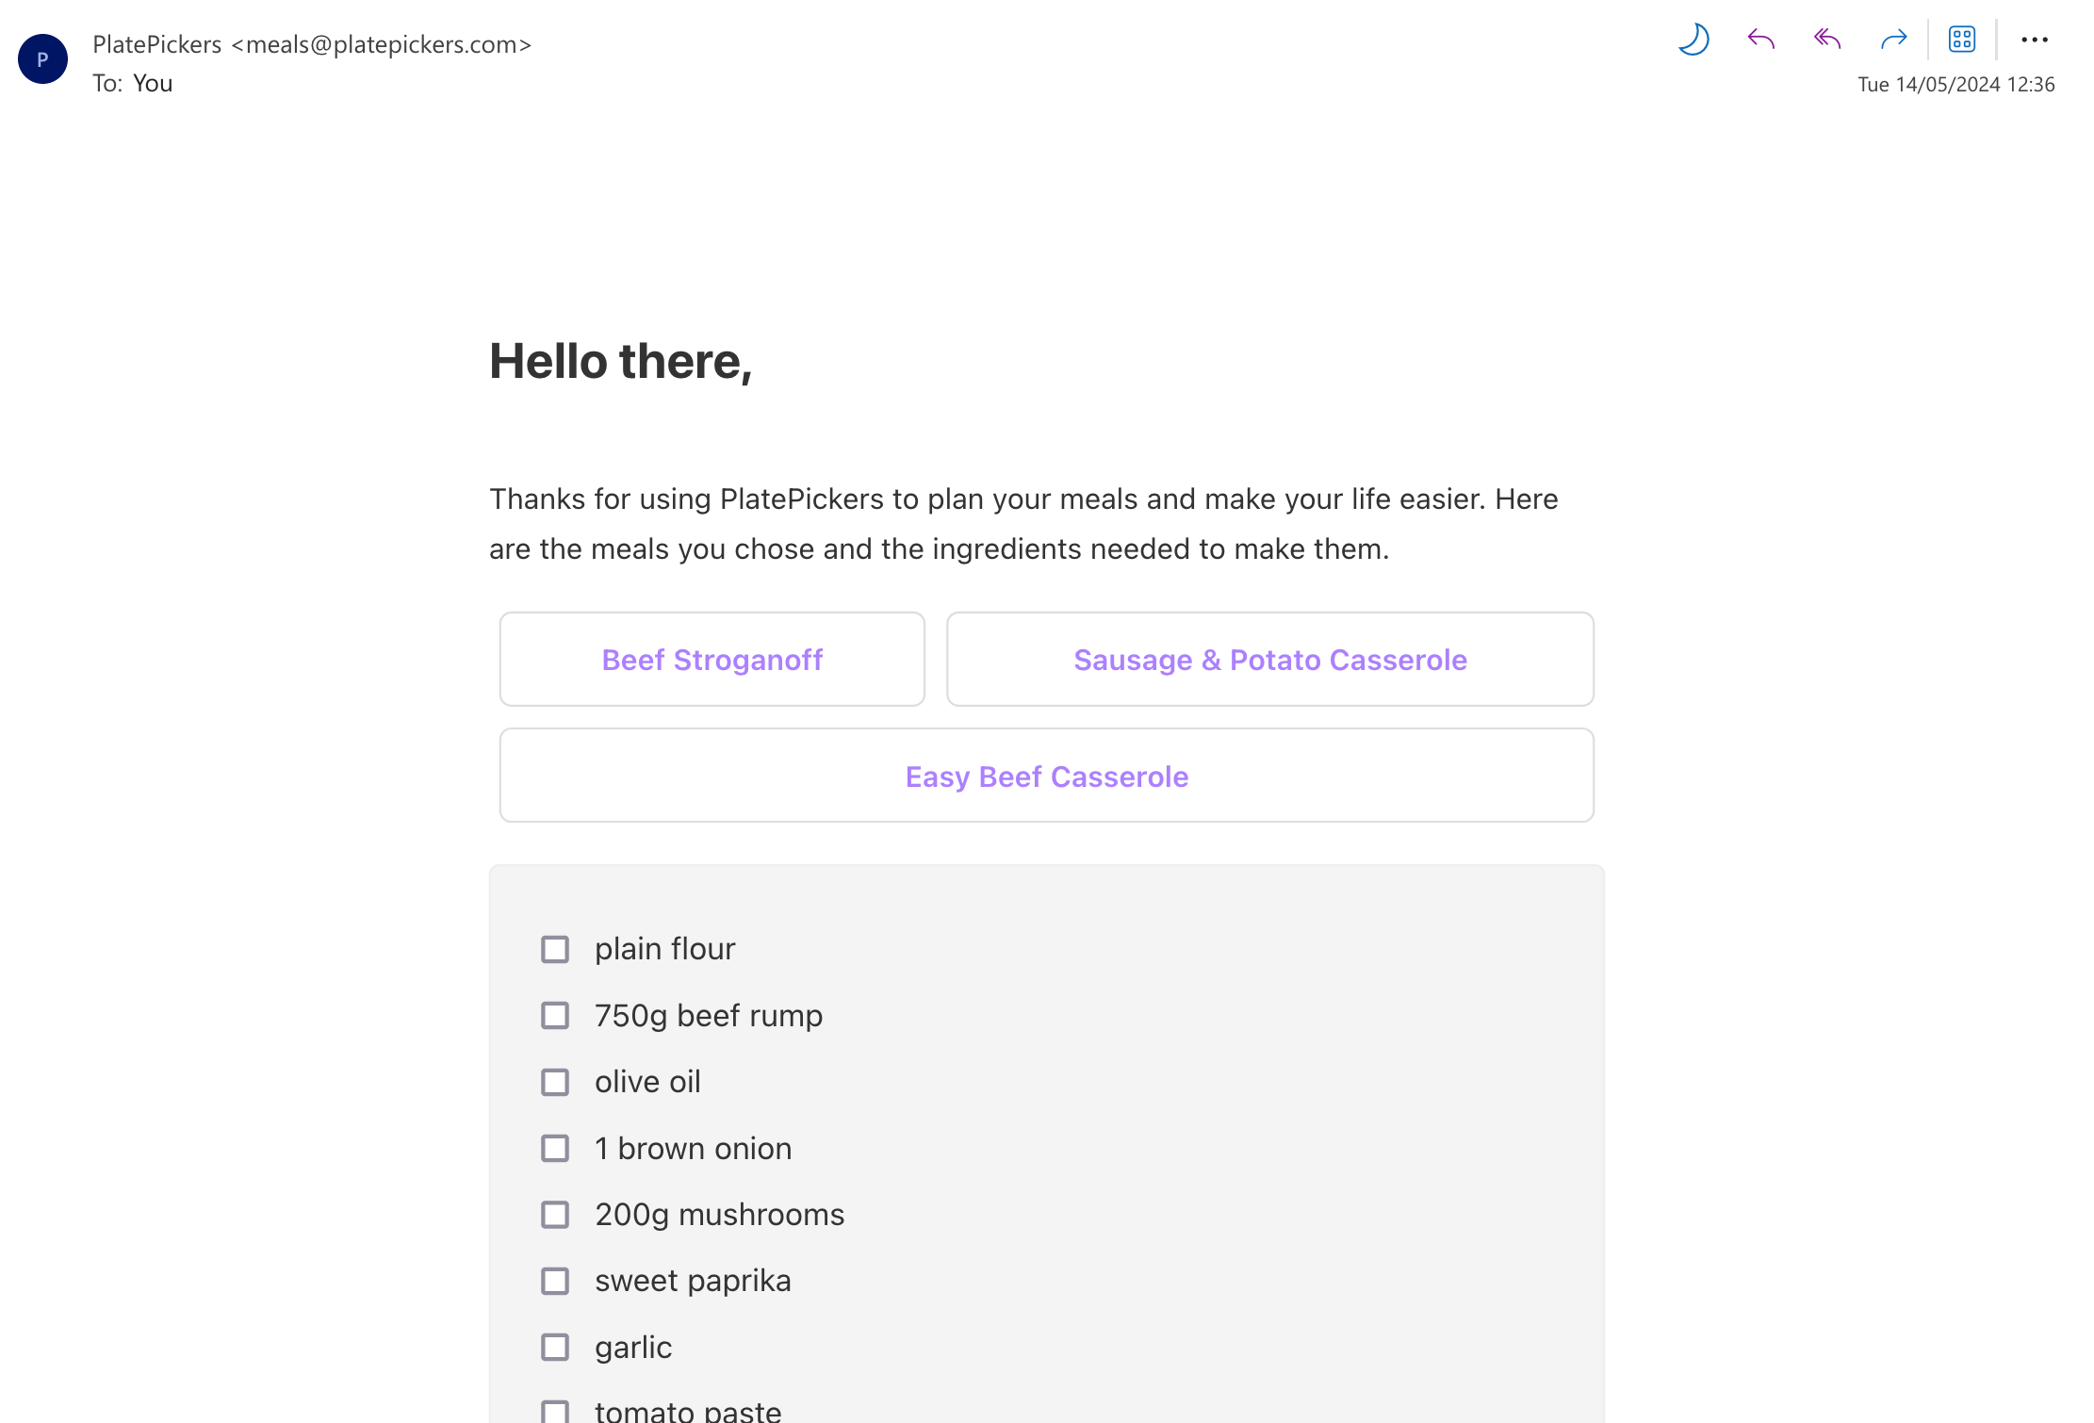
Task: Click the Reply All double-arrow icon
Action: tap(1827, 40)
